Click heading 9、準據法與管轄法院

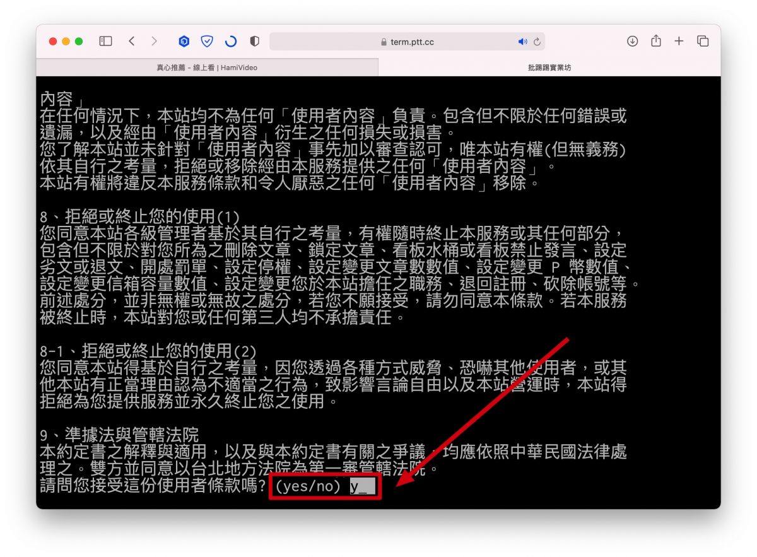[x=119, y=435]
